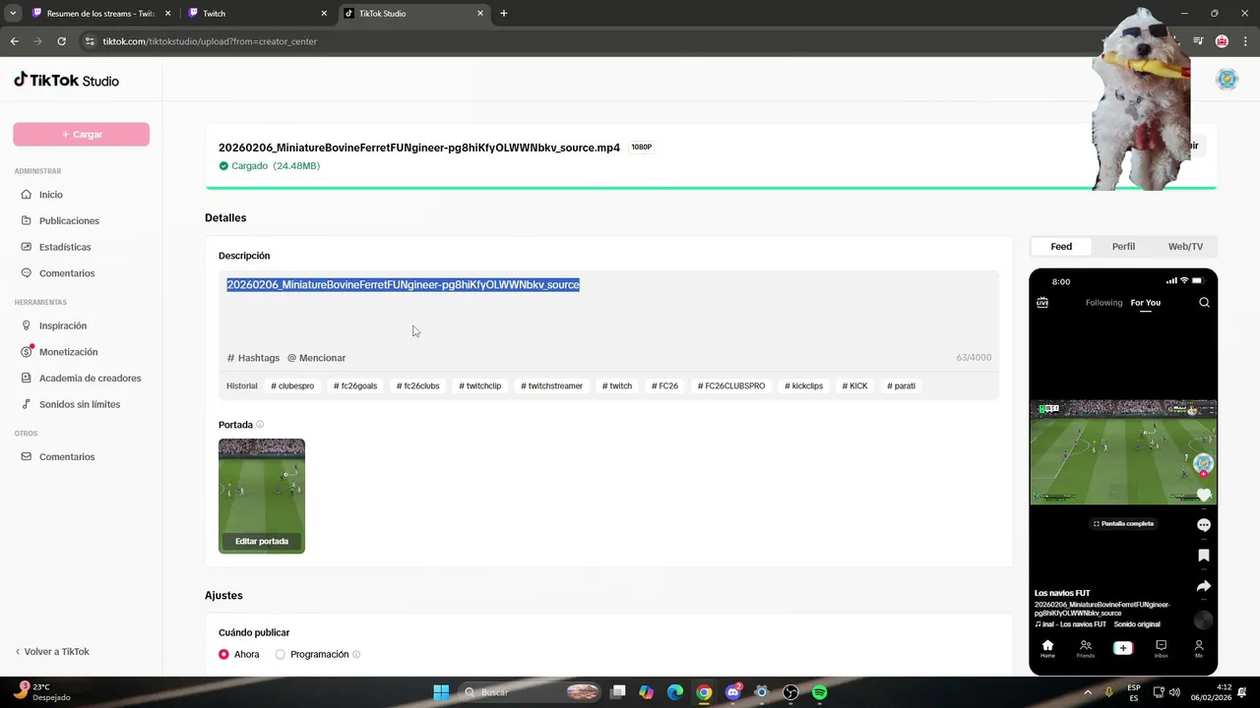Add the #FC26 hashtag
Screen dimensions: 1260x708
click(664, 386)
